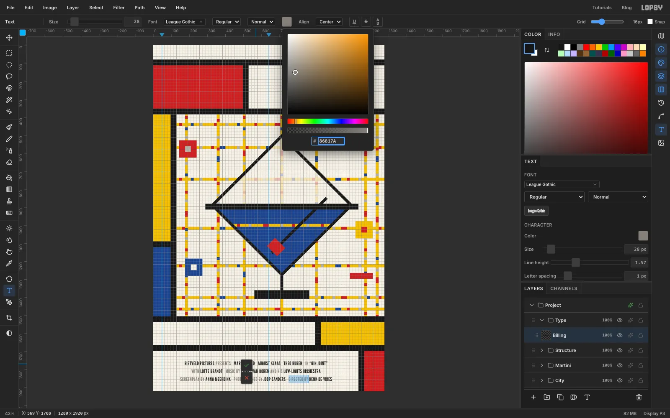Select the Polygon shape tool
The width and height of the screenshot is (670, 418).
click(x=9, y=279)
